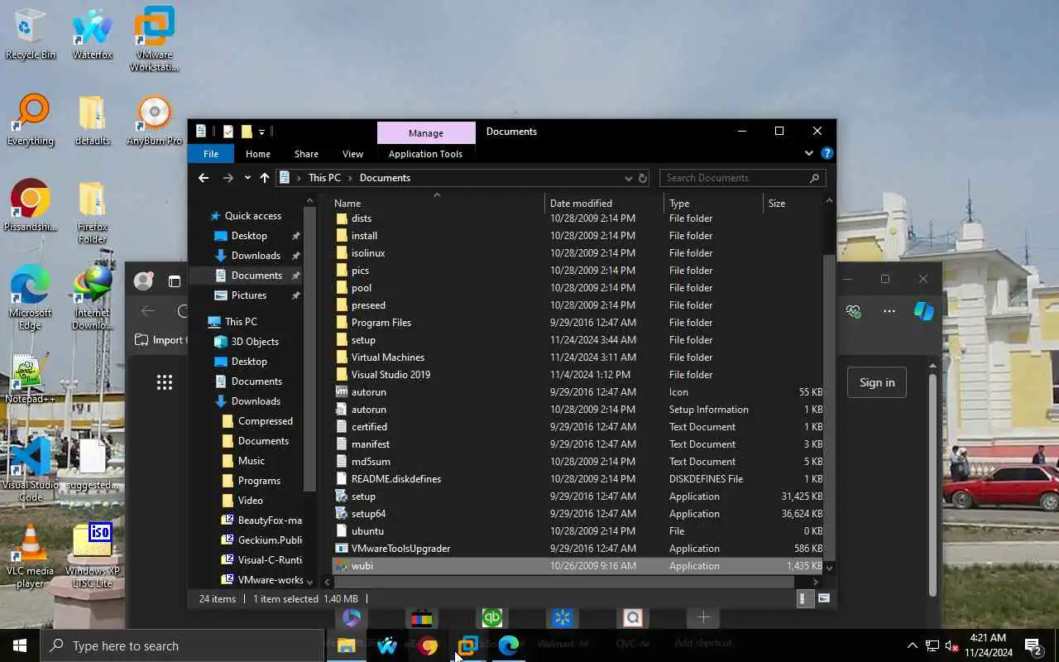
Task: Open the File menu in Explorer
Action: pyautogui.click(x=211, y=154)
